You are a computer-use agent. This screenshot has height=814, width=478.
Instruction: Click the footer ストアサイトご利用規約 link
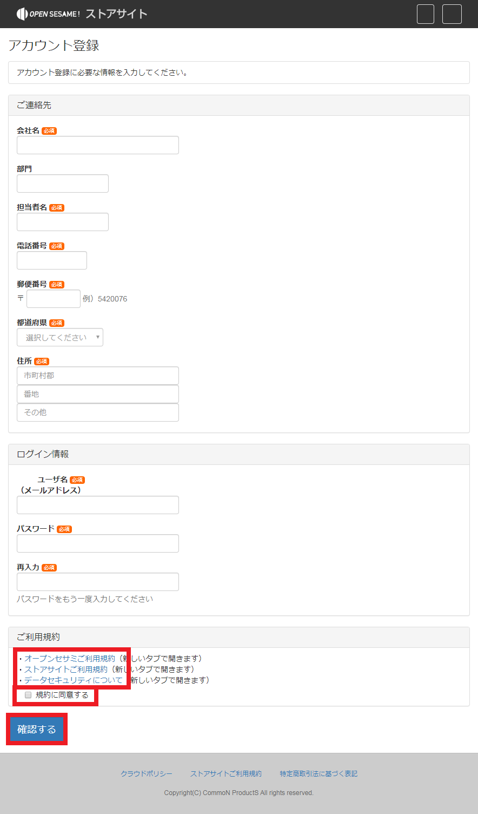[226, 774]
